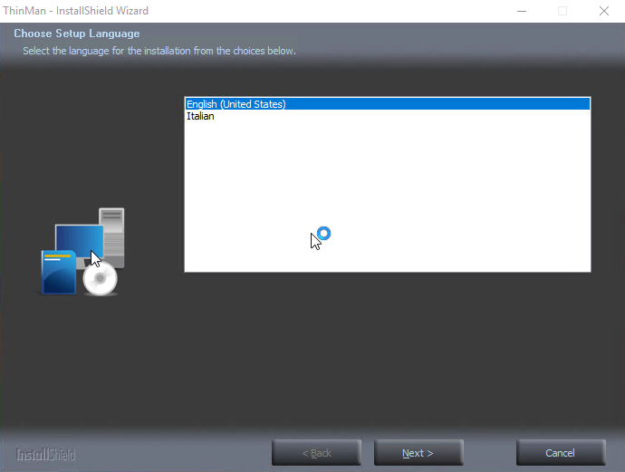Click the Next button
This screenshot has width=625, height=472.
coord(418,453)
